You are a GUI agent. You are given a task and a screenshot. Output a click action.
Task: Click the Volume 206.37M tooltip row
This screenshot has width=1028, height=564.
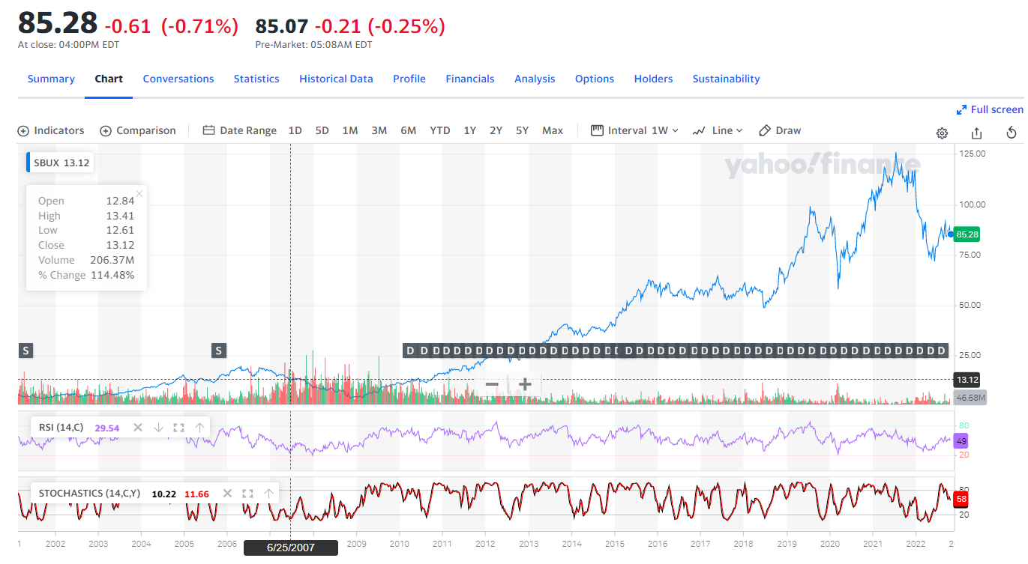86,260
